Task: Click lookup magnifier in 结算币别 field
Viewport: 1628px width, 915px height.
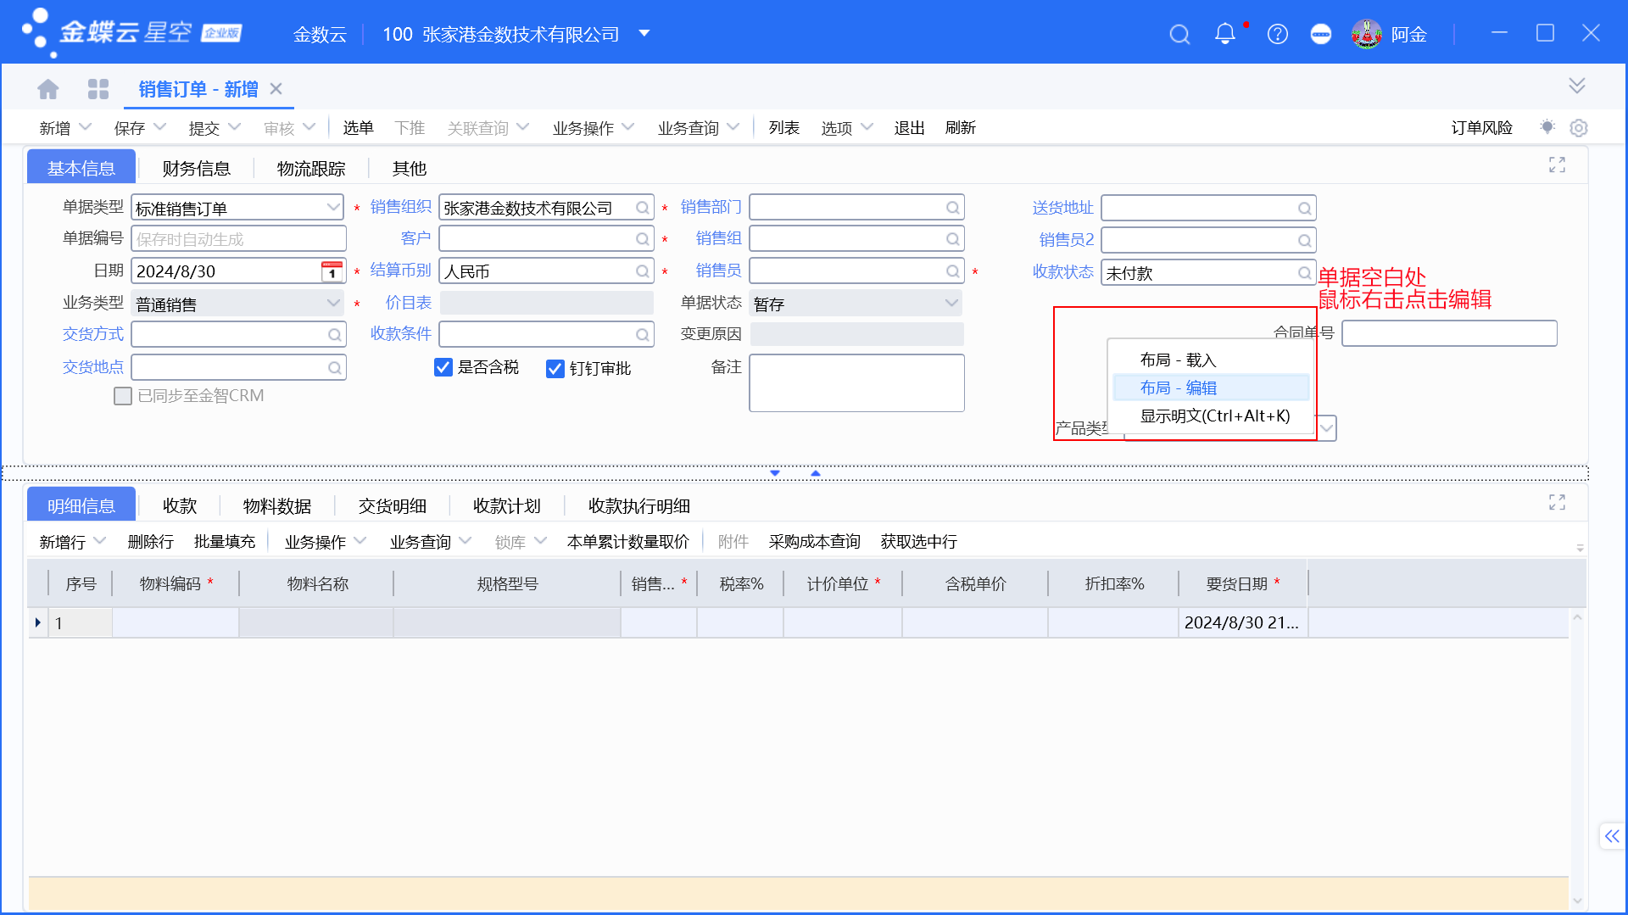Action: (x=643, y=271)
